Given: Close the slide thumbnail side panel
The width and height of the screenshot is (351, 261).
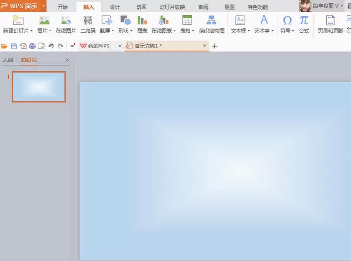Looking at the screenshot, I should 67,60.
